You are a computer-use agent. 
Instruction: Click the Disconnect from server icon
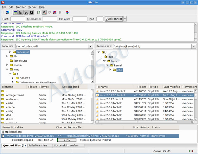click(x=55, y=12)
